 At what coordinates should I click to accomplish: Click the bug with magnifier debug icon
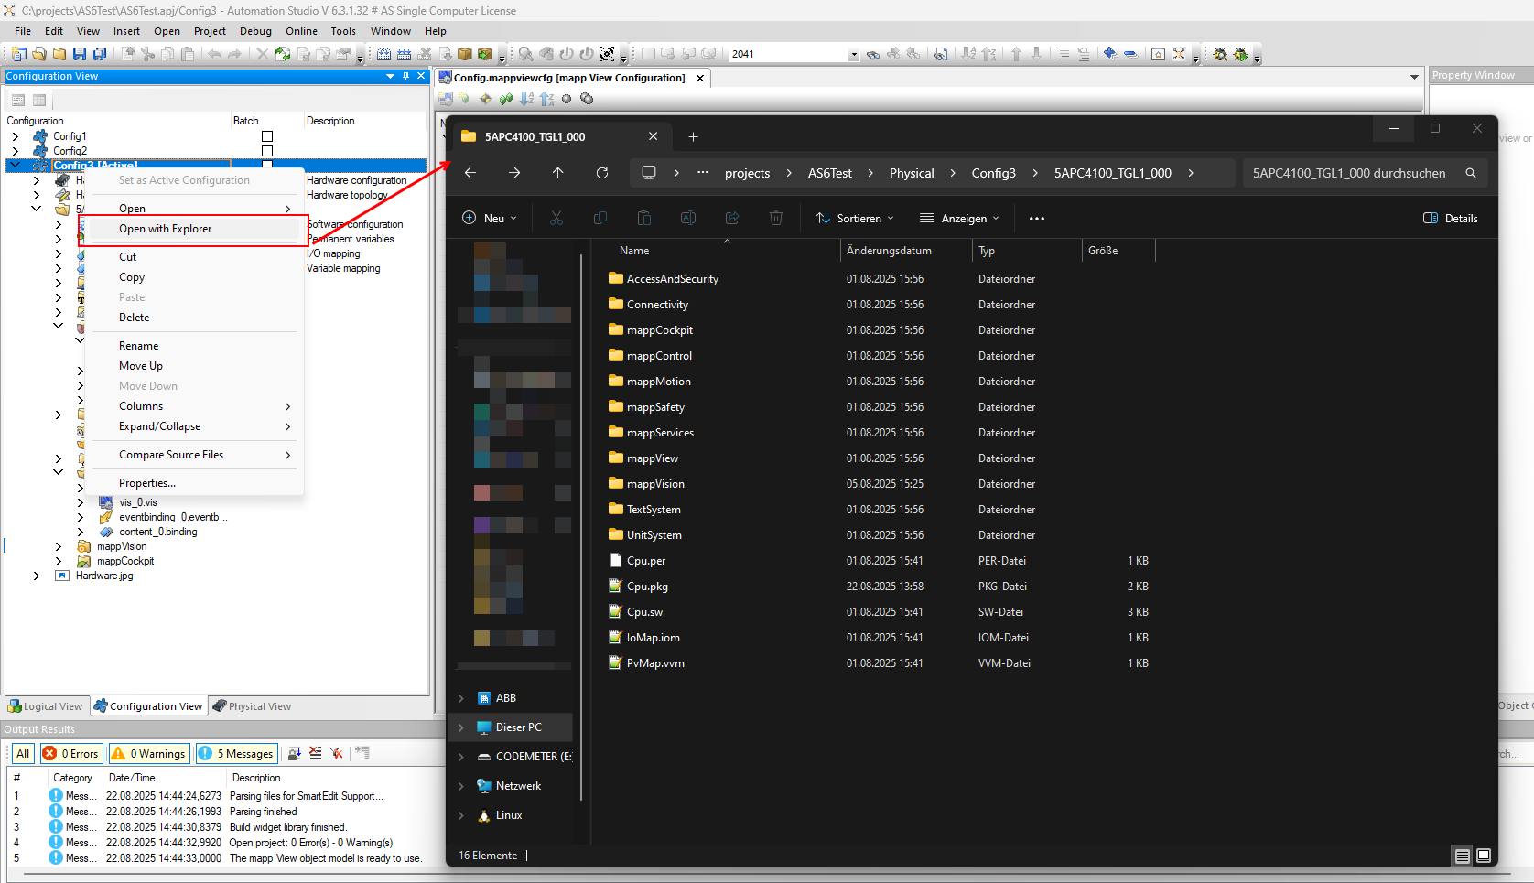click(1220, 54)
